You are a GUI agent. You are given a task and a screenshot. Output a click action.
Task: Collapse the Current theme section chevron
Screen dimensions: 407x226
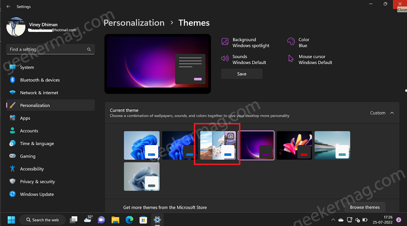click(392, 112)
